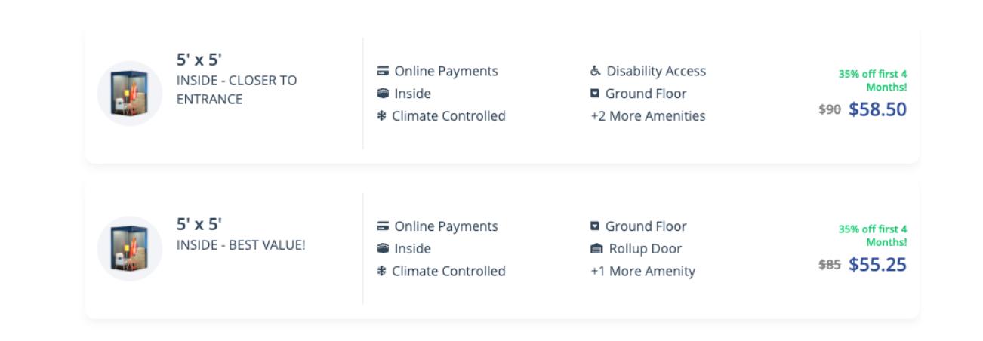Click the Disability Access wheelchair icon

596,72
